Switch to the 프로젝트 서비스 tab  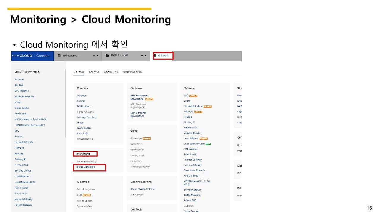click(x=111, y=72)
